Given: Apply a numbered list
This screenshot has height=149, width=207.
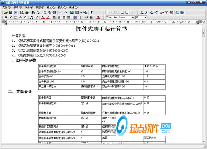Looking at the screenshot, I should pyautogui.click(x=80, y=17).
